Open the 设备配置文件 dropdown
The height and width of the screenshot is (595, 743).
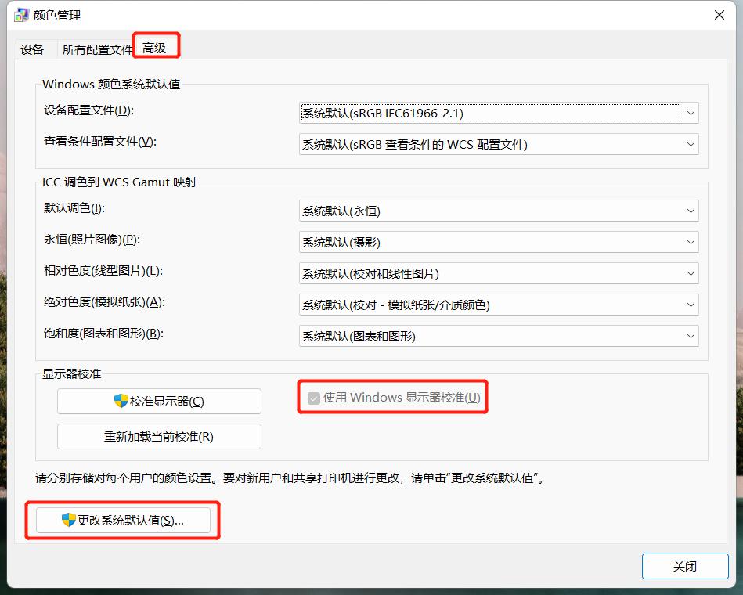(x=690, y=112)
